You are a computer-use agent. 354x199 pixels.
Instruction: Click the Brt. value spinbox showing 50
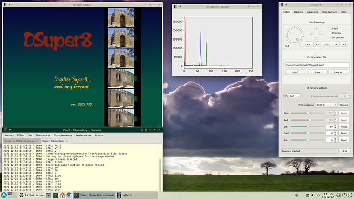pyautogui.click(x=331, y=127)
